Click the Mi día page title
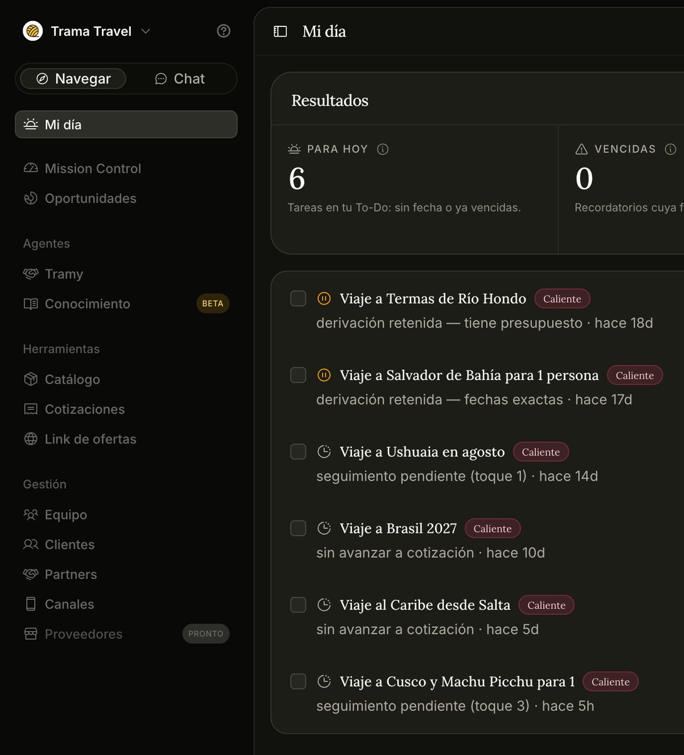 (x=324, y=31)
